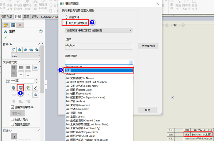The width and height of the screenshot is (214, 141).
Task: Choose SW-作者(Author) property
Action: click(99, 101)
